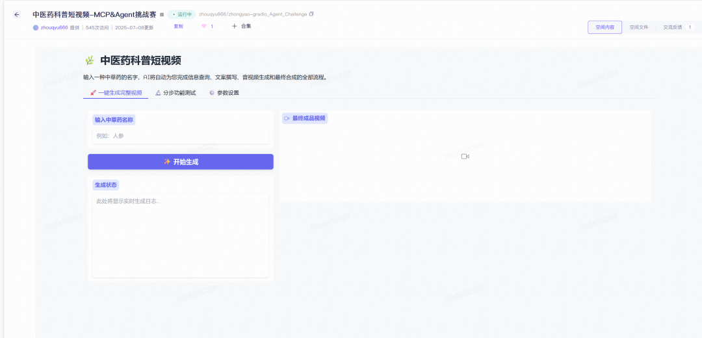The height and width of the screenshot is (338, 702).
Task: Click the 生成状态 label
Action: coord(106,185)
